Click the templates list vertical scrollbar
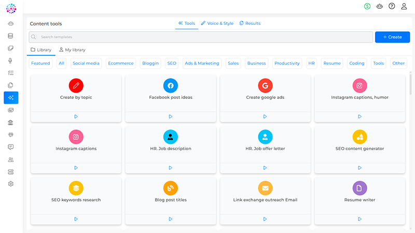 [x=410, y=84]
